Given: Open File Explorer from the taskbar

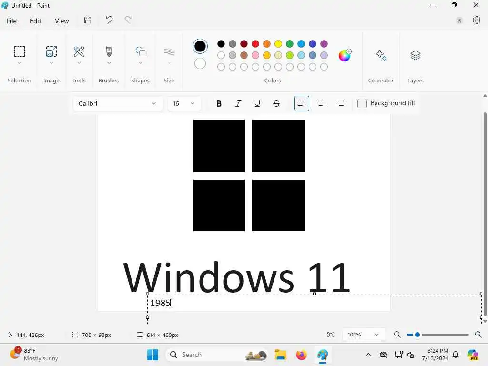Looking at the screenshot, I should point(280,355).
